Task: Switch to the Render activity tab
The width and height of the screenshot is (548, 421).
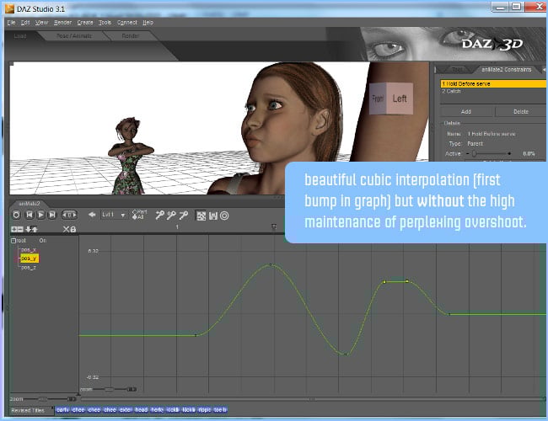Action: [131, 36]
